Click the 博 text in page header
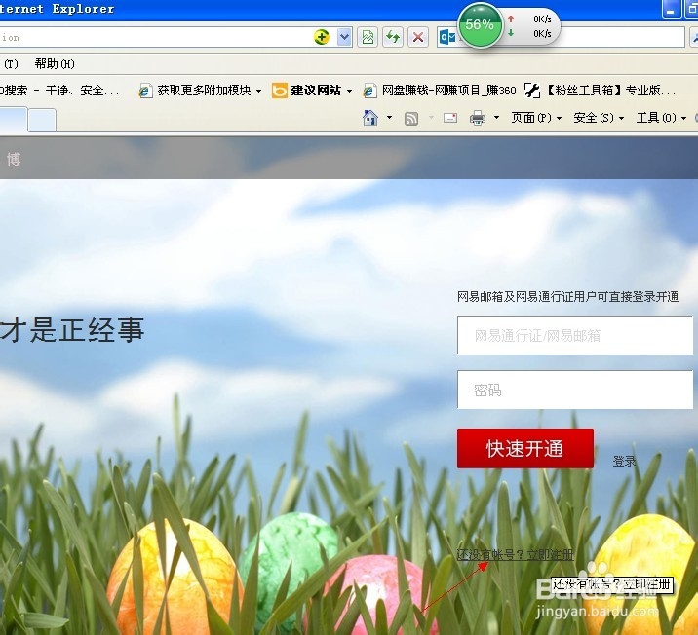The height and width of the screenshot is (635, 698). [14, 159]
